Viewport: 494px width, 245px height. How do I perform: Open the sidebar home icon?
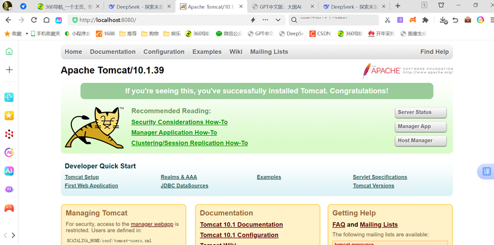tap(9, 51)
